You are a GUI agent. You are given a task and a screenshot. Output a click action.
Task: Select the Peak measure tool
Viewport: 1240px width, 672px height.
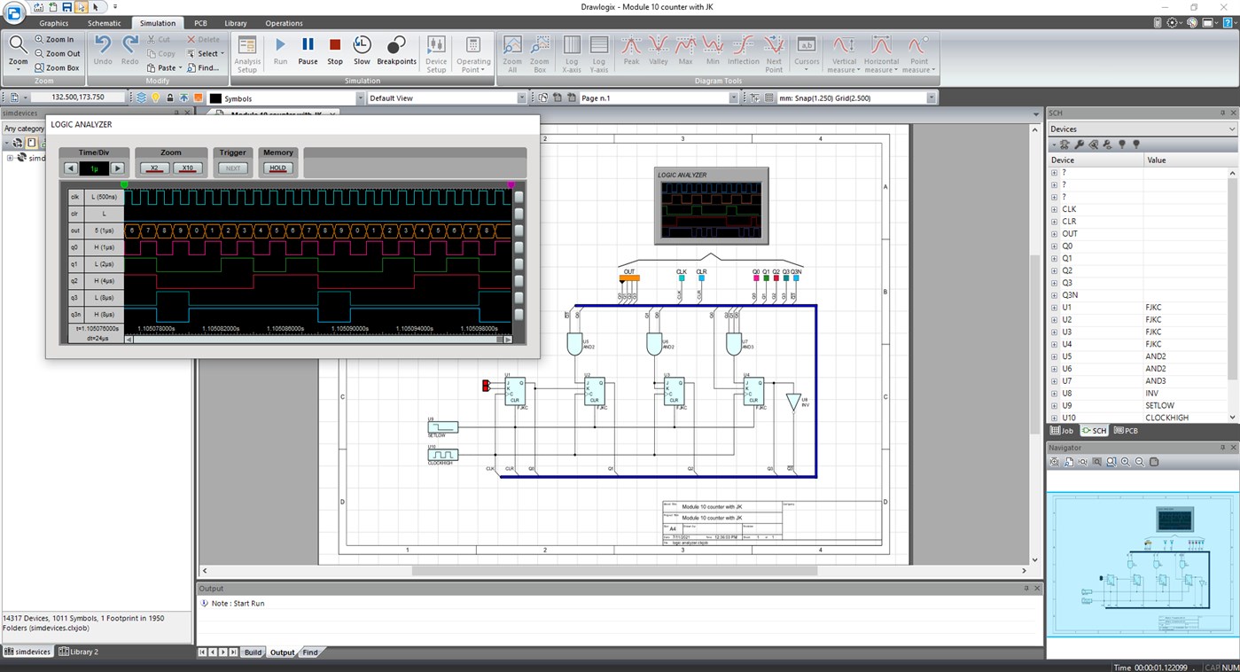point(630,51)
